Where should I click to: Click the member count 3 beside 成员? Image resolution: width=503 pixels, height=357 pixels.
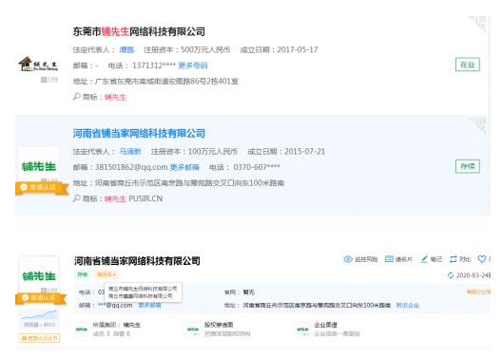pos(107,334)
